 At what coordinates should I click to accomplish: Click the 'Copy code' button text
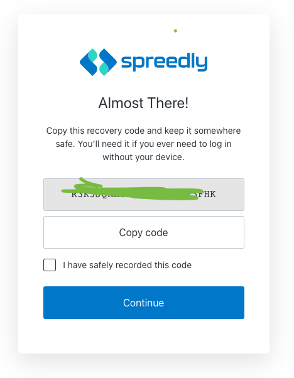coord(143,232)
